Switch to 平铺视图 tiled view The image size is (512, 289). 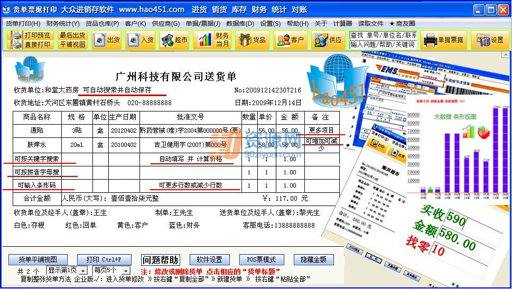pos(72,44)
